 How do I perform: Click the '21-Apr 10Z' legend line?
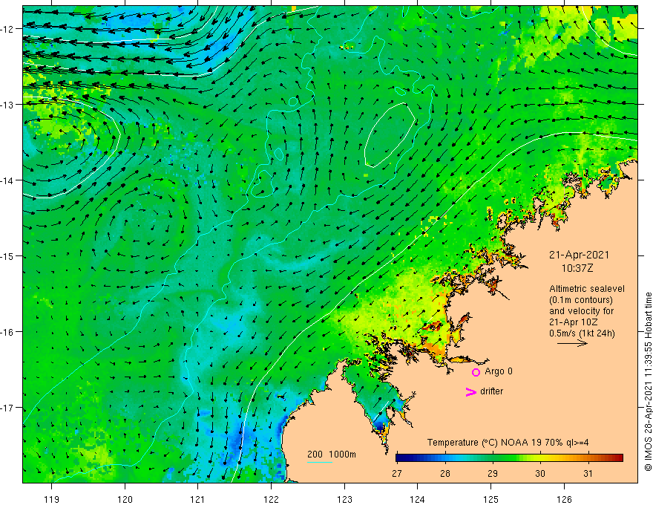pyautogui.click(x=574, y=322)
